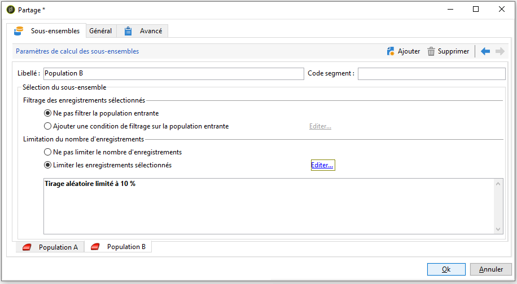
Task: Select 'Ne pas filtrer la population entrante'
Action: 48,113
